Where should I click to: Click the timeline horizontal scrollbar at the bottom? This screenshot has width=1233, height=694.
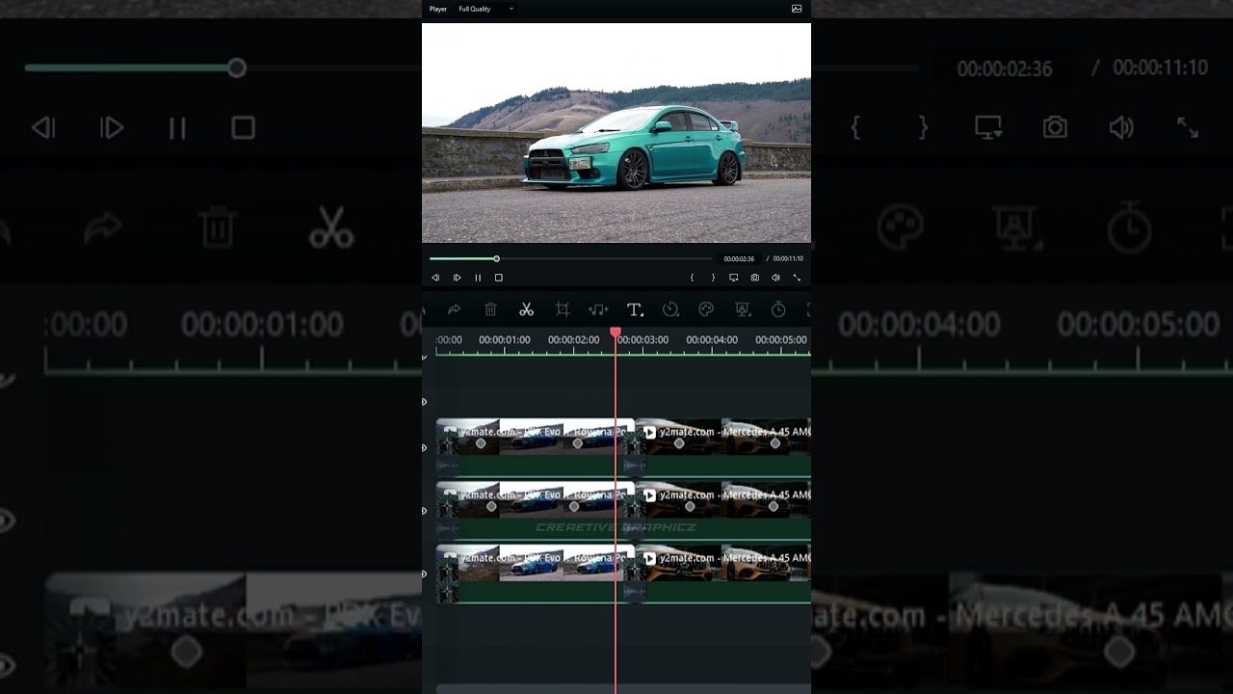[623, 688]
